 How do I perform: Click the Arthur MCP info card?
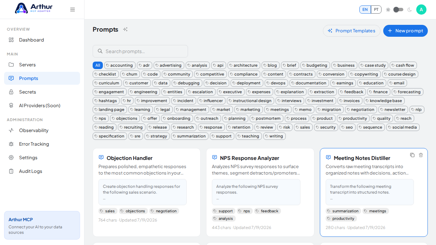point(42,225)
